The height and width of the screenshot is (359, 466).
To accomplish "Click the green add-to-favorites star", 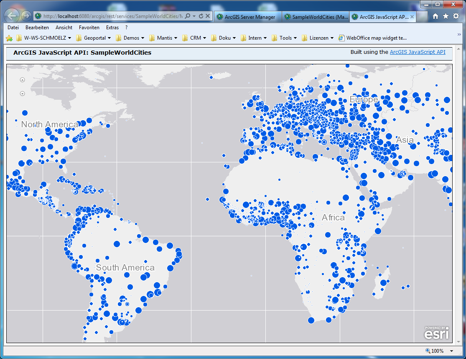I will click(9, 38).
